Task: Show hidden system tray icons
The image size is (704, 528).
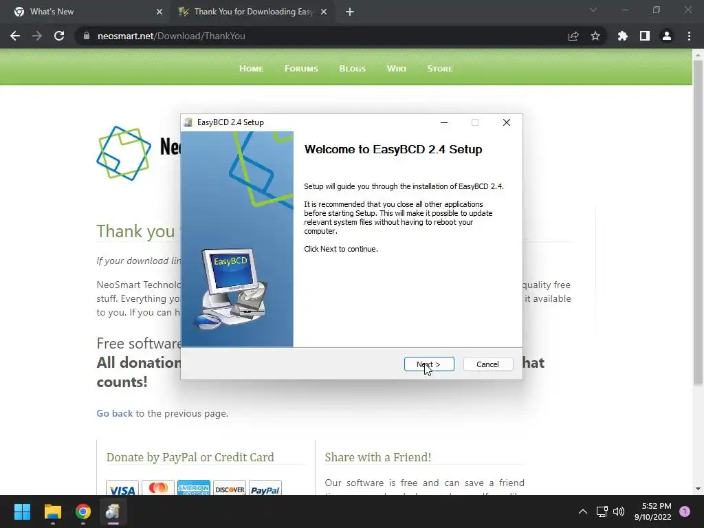Action: coord(583,511)
